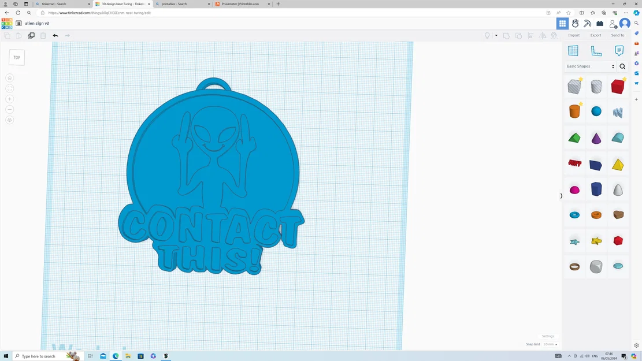This screenshot has height=361, width=642.
Task: Open the Blocks pickaxe mode
Action: click(588, 23)
